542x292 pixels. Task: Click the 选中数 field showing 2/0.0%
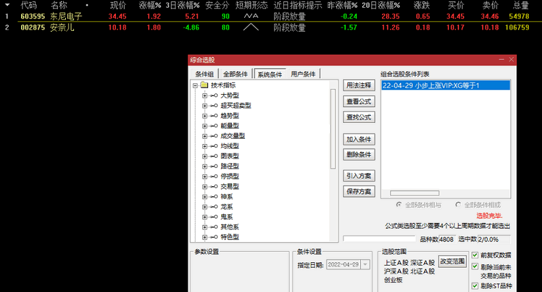click(494, 239)
